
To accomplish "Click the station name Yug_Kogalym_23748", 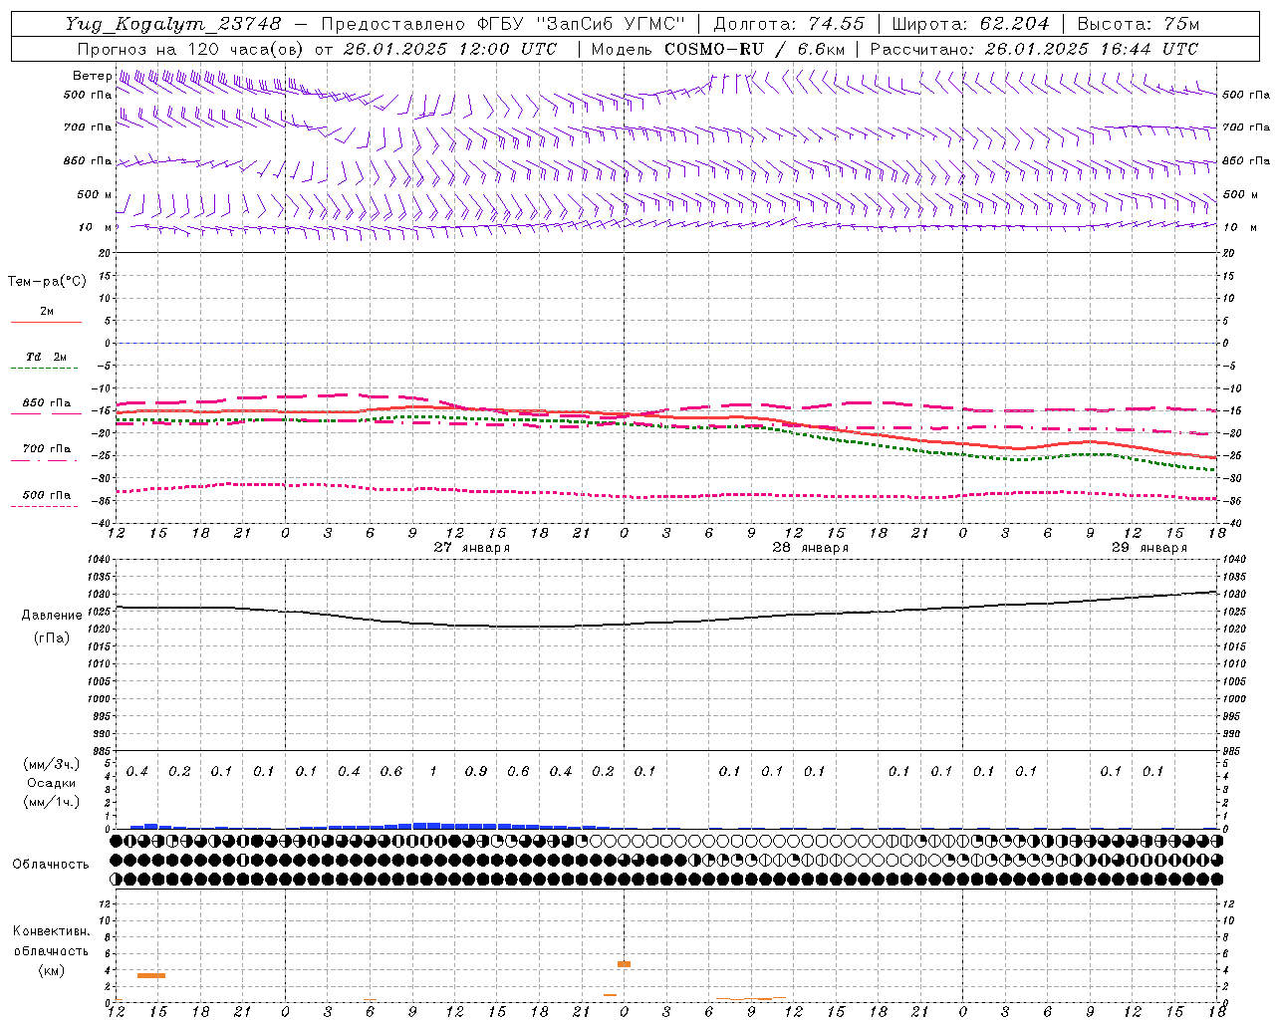I will [x=172, y=24].
